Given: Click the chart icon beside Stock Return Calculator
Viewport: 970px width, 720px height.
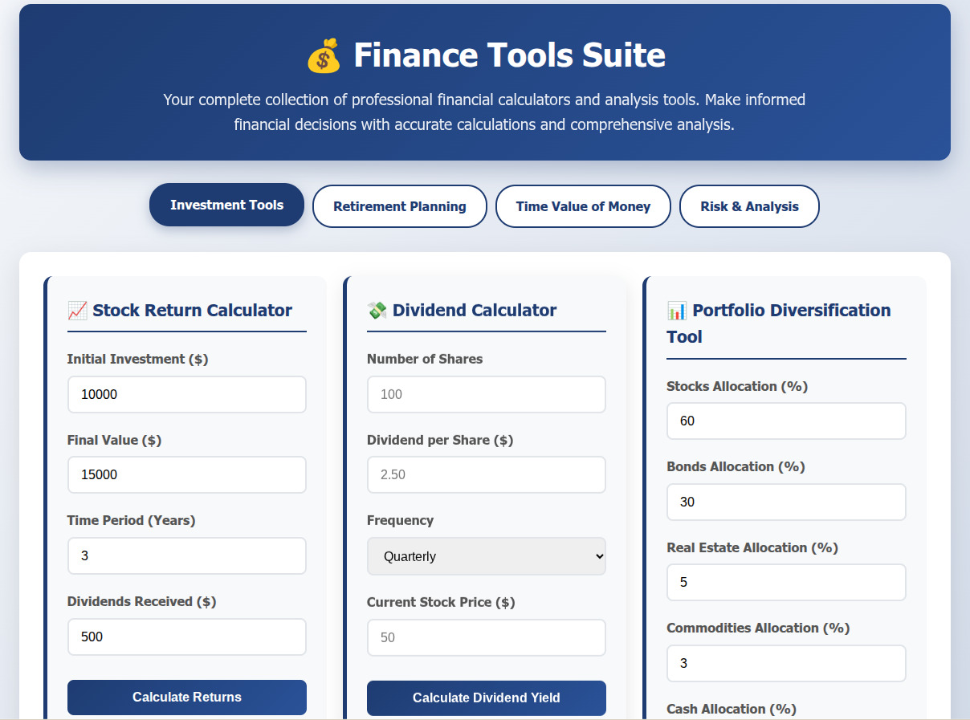Looking at the screenshot, I should pyautogui.click(x=77, y=310).
